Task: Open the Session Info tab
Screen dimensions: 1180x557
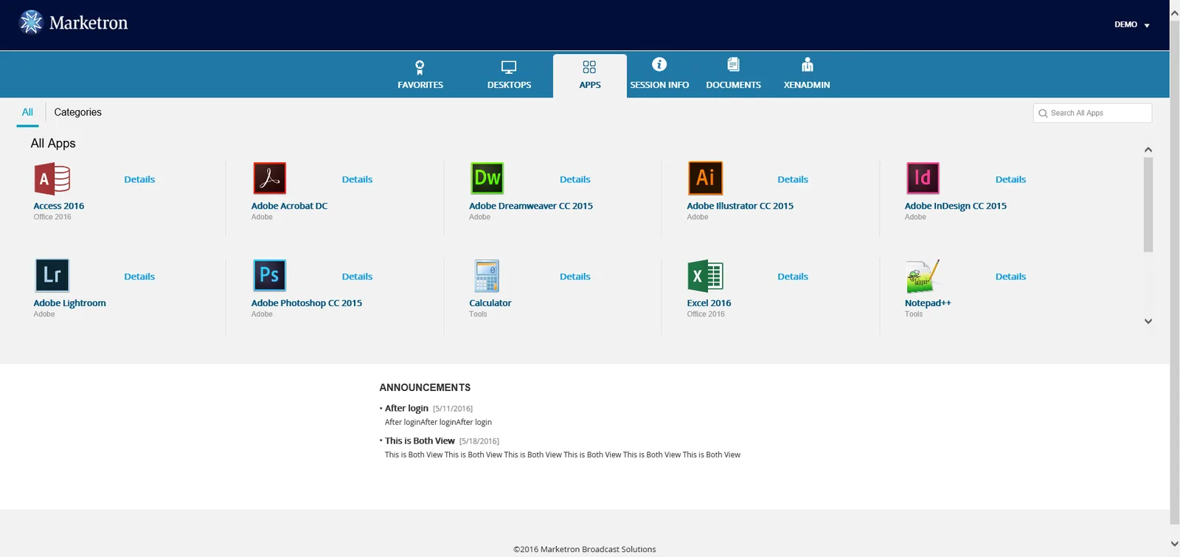Action: (x=659, y=75)
